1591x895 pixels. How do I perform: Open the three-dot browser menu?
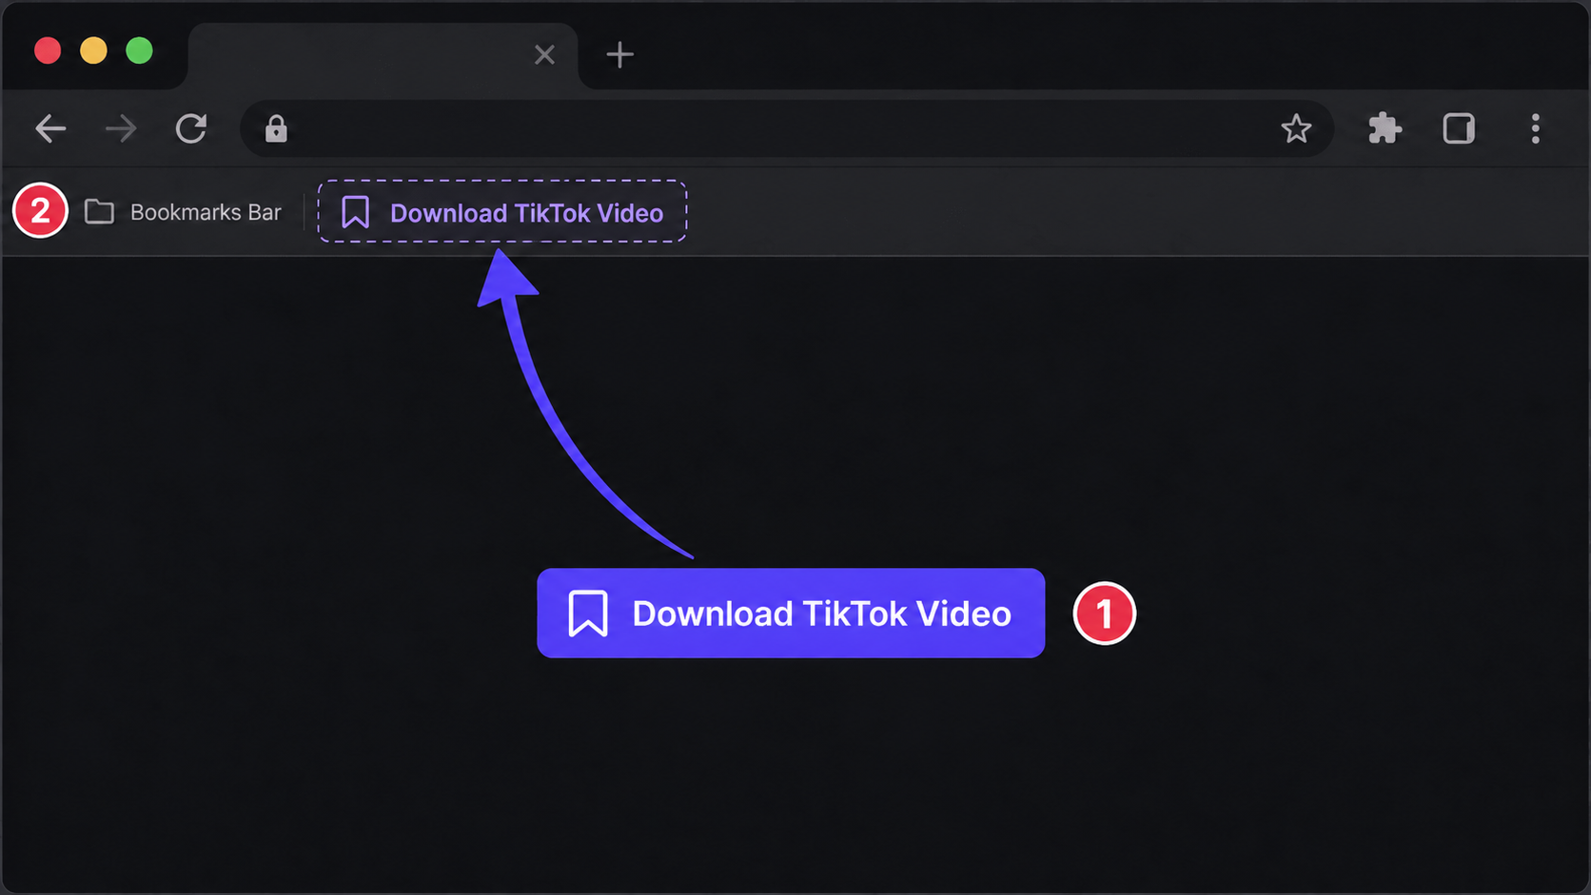[1535, 128]
